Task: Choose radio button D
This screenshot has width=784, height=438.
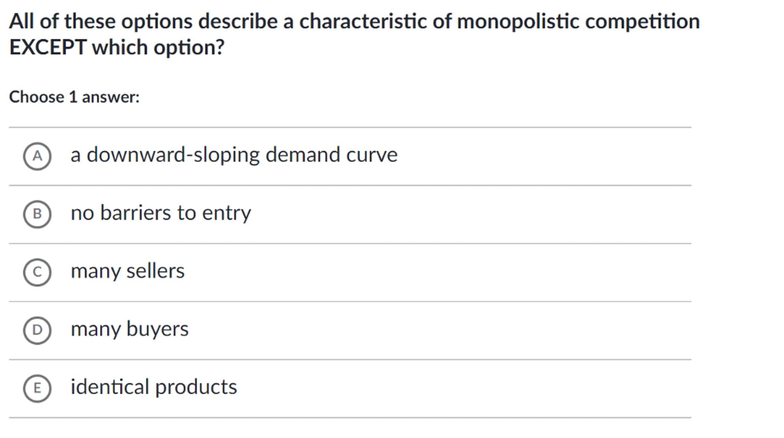Action: 37,330
